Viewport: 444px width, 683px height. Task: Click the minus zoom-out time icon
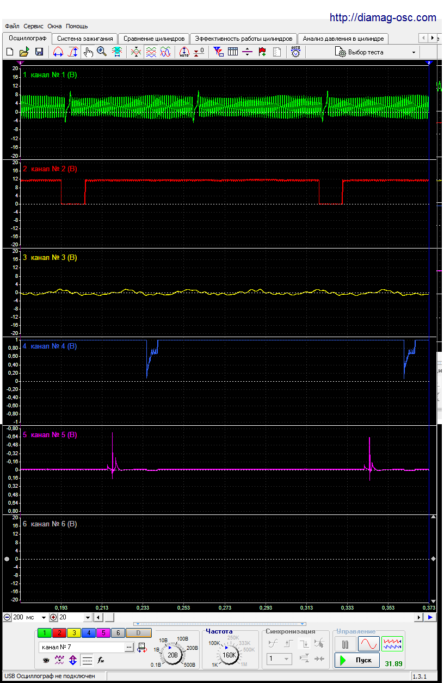(x=7, y=618)
